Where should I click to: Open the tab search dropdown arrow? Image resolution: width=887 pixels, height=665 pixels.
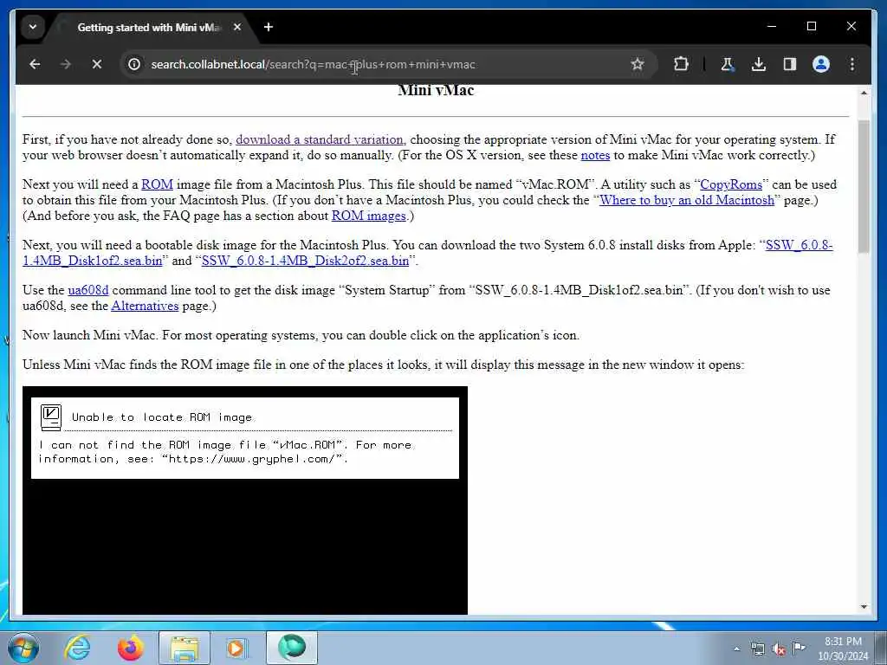(x=33, y=27)
